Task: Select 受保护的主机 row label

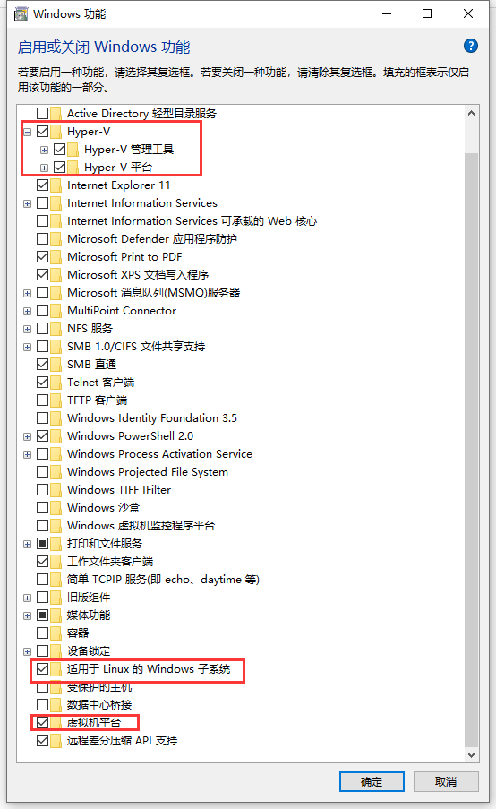Action: (x=99, y=687)
